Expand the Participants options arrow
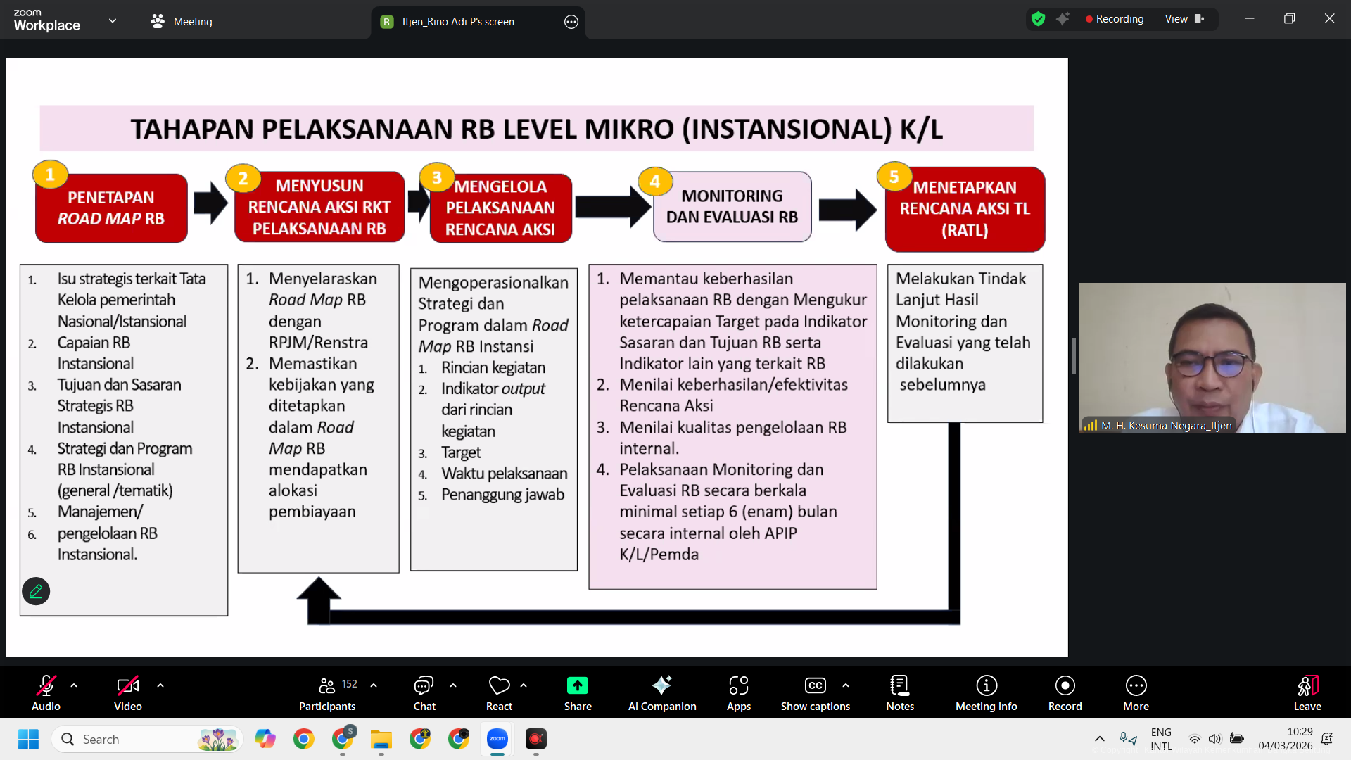 [374, 685]
